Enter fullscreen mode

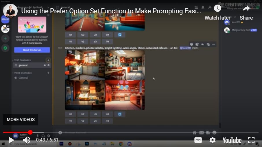pos(251,140)
